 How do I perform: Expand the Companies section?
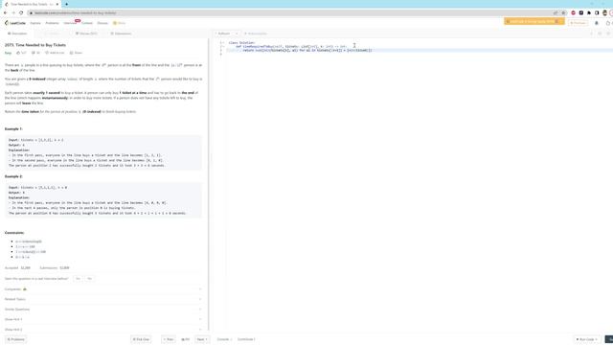(103, 289)
